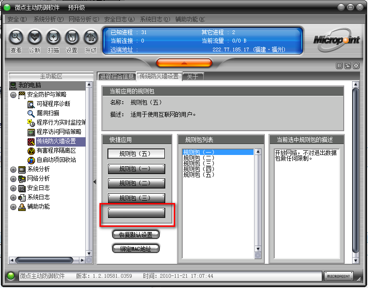Open the 网络分析 menu in menu bar

click(x=84, y=19)
